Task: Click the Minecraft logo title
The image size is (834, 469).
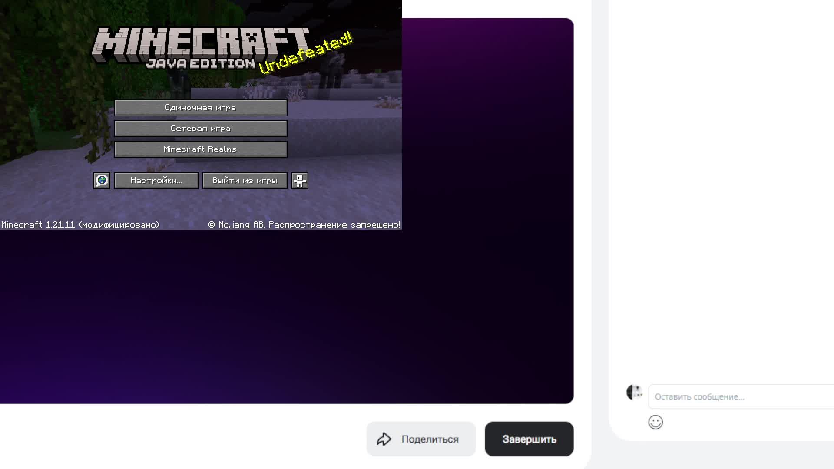Action: 200,43
